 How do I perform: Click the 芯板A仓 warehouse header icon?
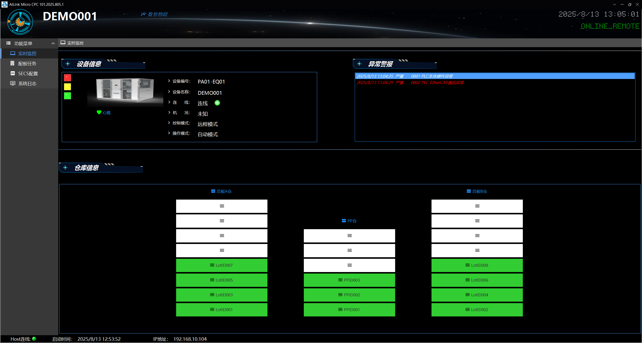(213, 191)
